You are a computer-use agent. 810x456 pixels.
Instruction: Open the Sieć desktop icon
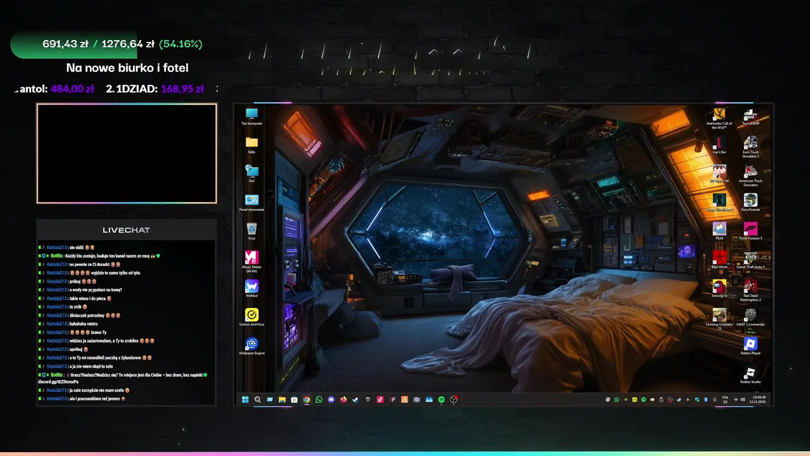point(252,174)
